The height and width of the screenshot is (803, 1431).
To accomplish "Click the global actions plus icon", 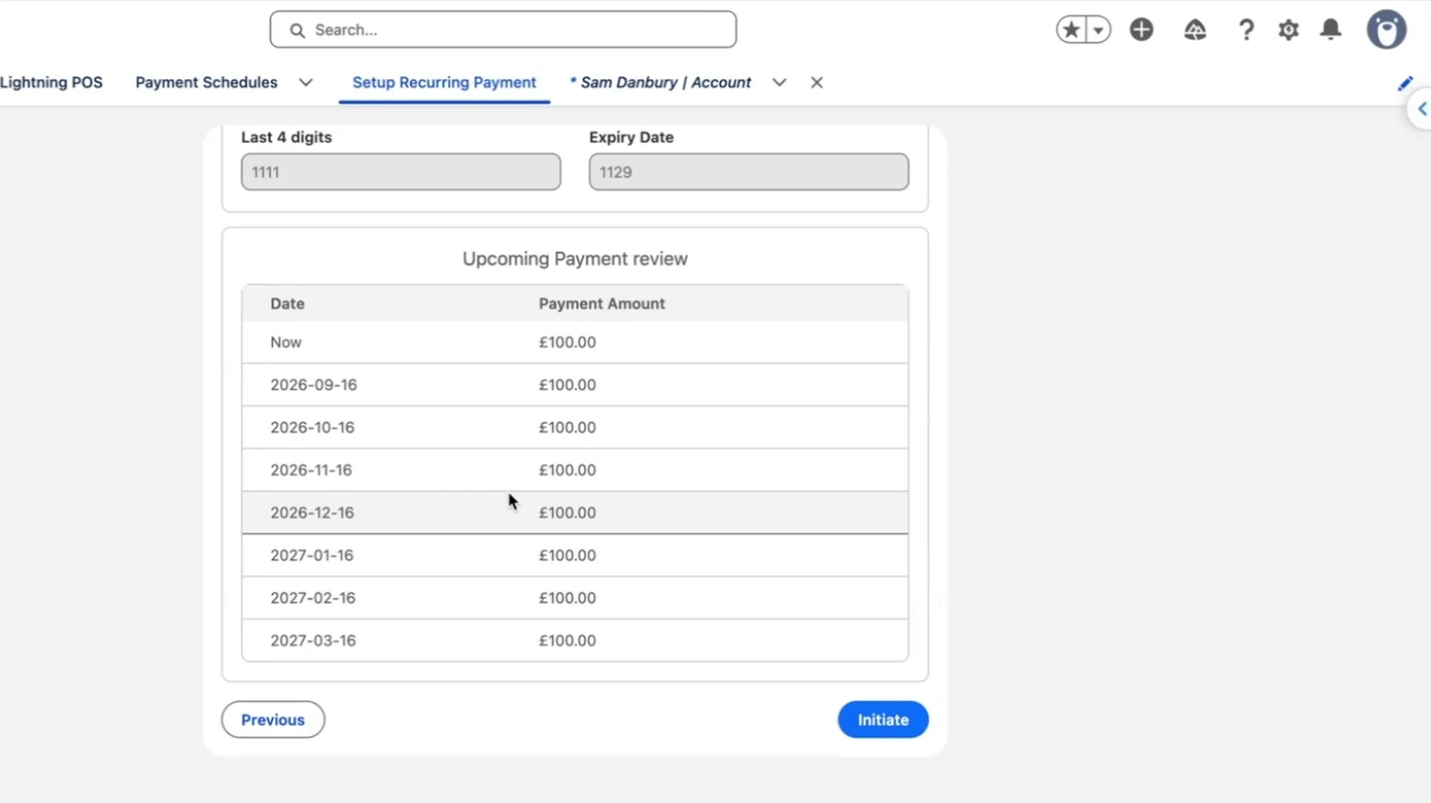I will tap(1141, 30).
